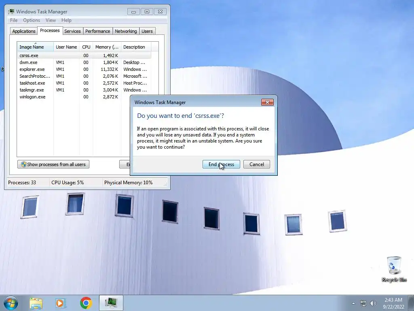Confirm End process in the dialog
Image resolution: width=414 pixels, height=311 pixels.
point(221,164)
